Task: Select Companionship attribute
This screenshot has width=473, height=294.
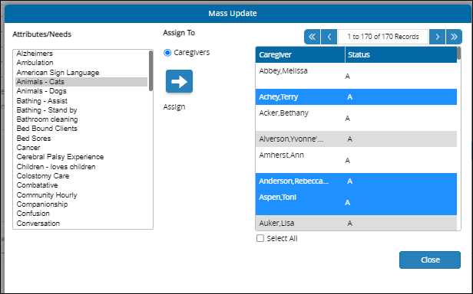Action: coord(81,204)
